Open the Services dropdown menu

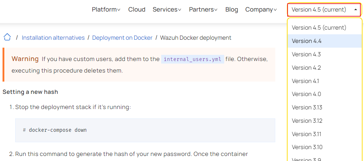coord(167,10)
